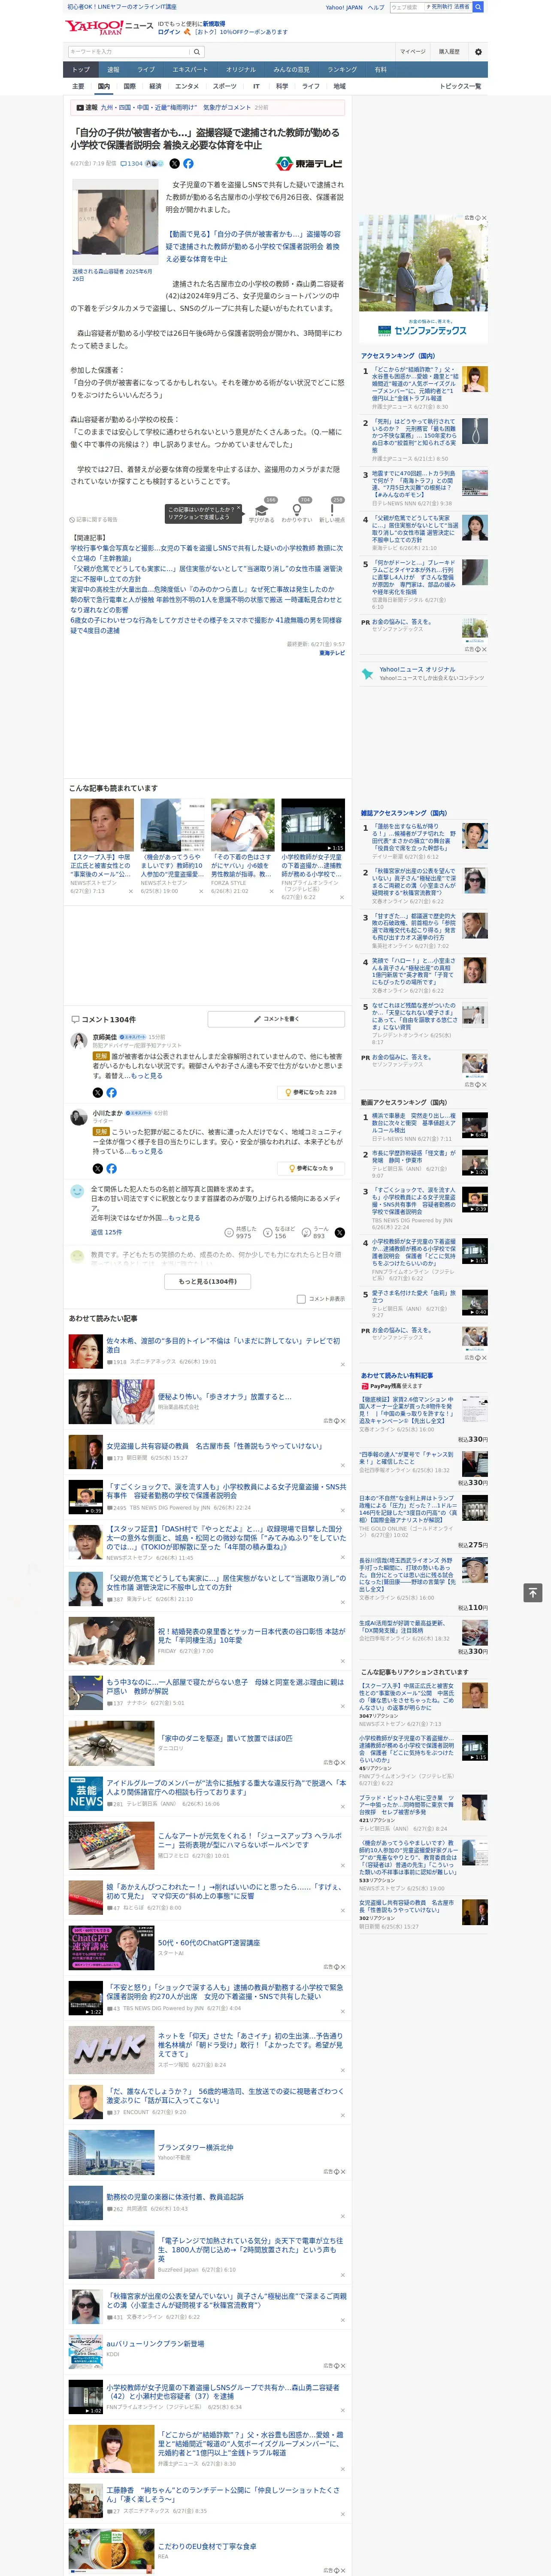Open the 有料 tab in the main navigation
The image size is (551, 2576).
tap(380, 70)
